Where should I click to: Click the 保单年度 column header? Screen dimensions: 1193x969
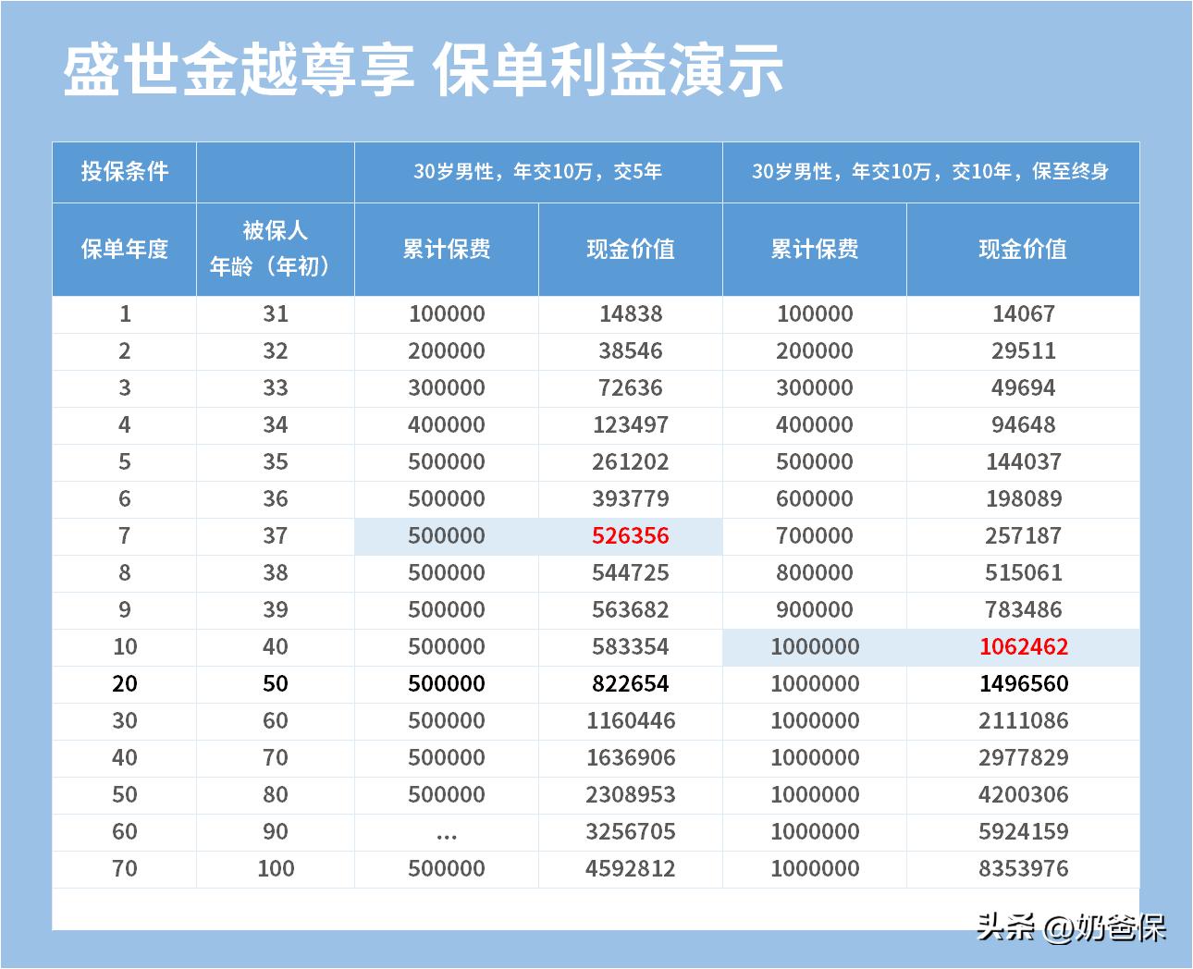coord(125,248)
